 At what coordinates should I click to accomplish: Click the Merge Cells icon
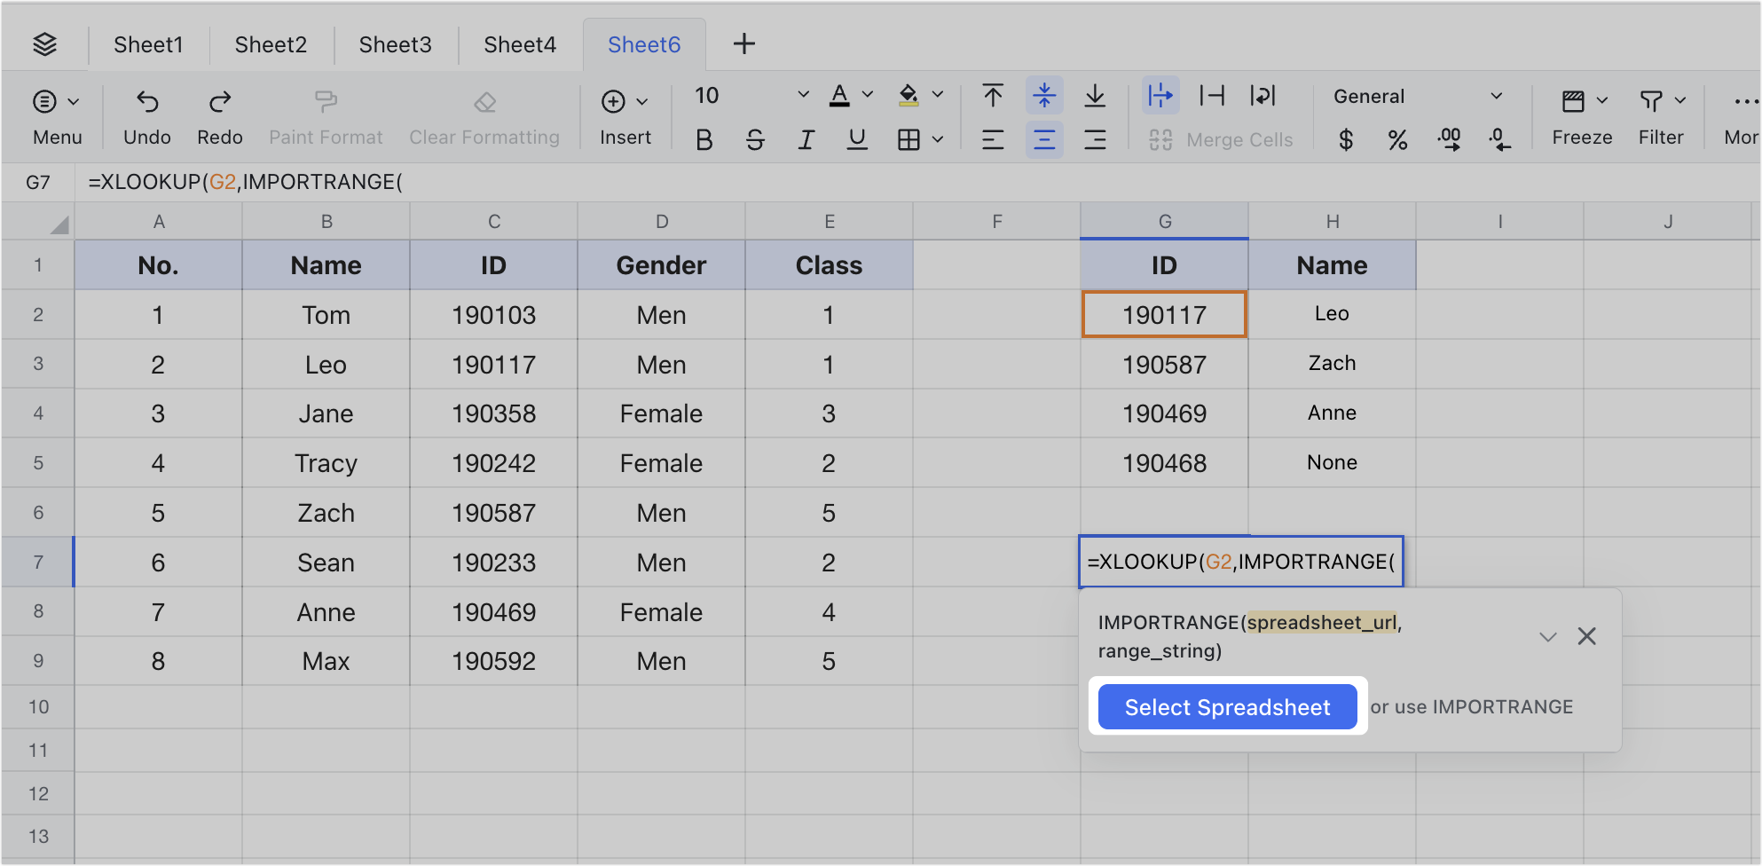click(x=1160, y=138)
